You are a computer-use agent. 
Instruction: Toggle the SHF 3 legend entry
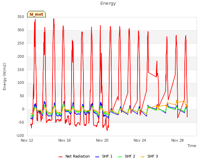pyautogui.click(x=149, y=156)
